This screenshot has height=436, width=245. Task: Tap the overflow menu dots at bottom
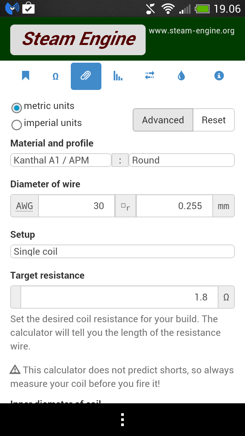coord(122,420)
